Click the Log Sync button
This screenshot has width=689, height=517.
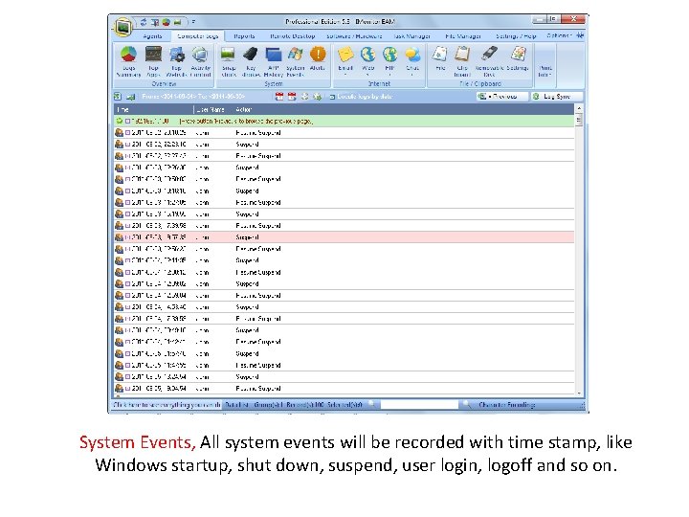[x=556, y=97]
